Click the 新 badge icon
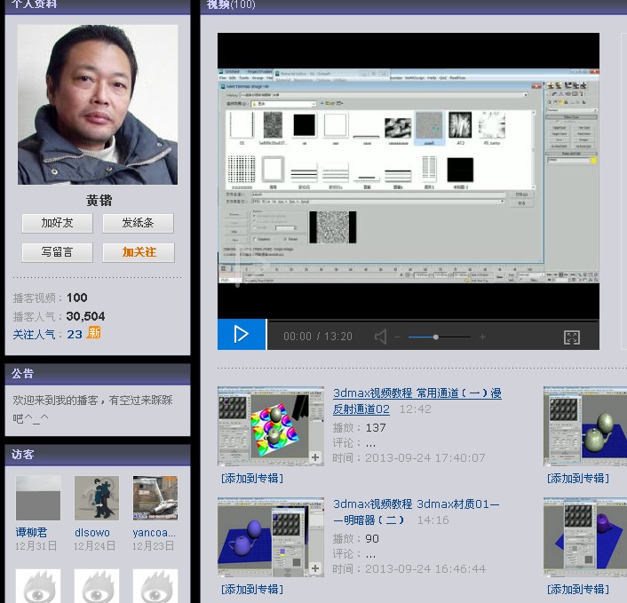627x603 pixels. coord(94,333)
